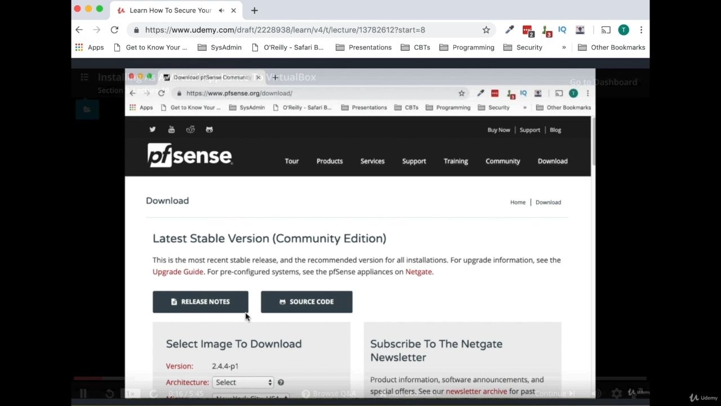Open Presentations bookmark folder in Udemy browser
Screen dimensions: 721x406
click(x=363, y=47)
